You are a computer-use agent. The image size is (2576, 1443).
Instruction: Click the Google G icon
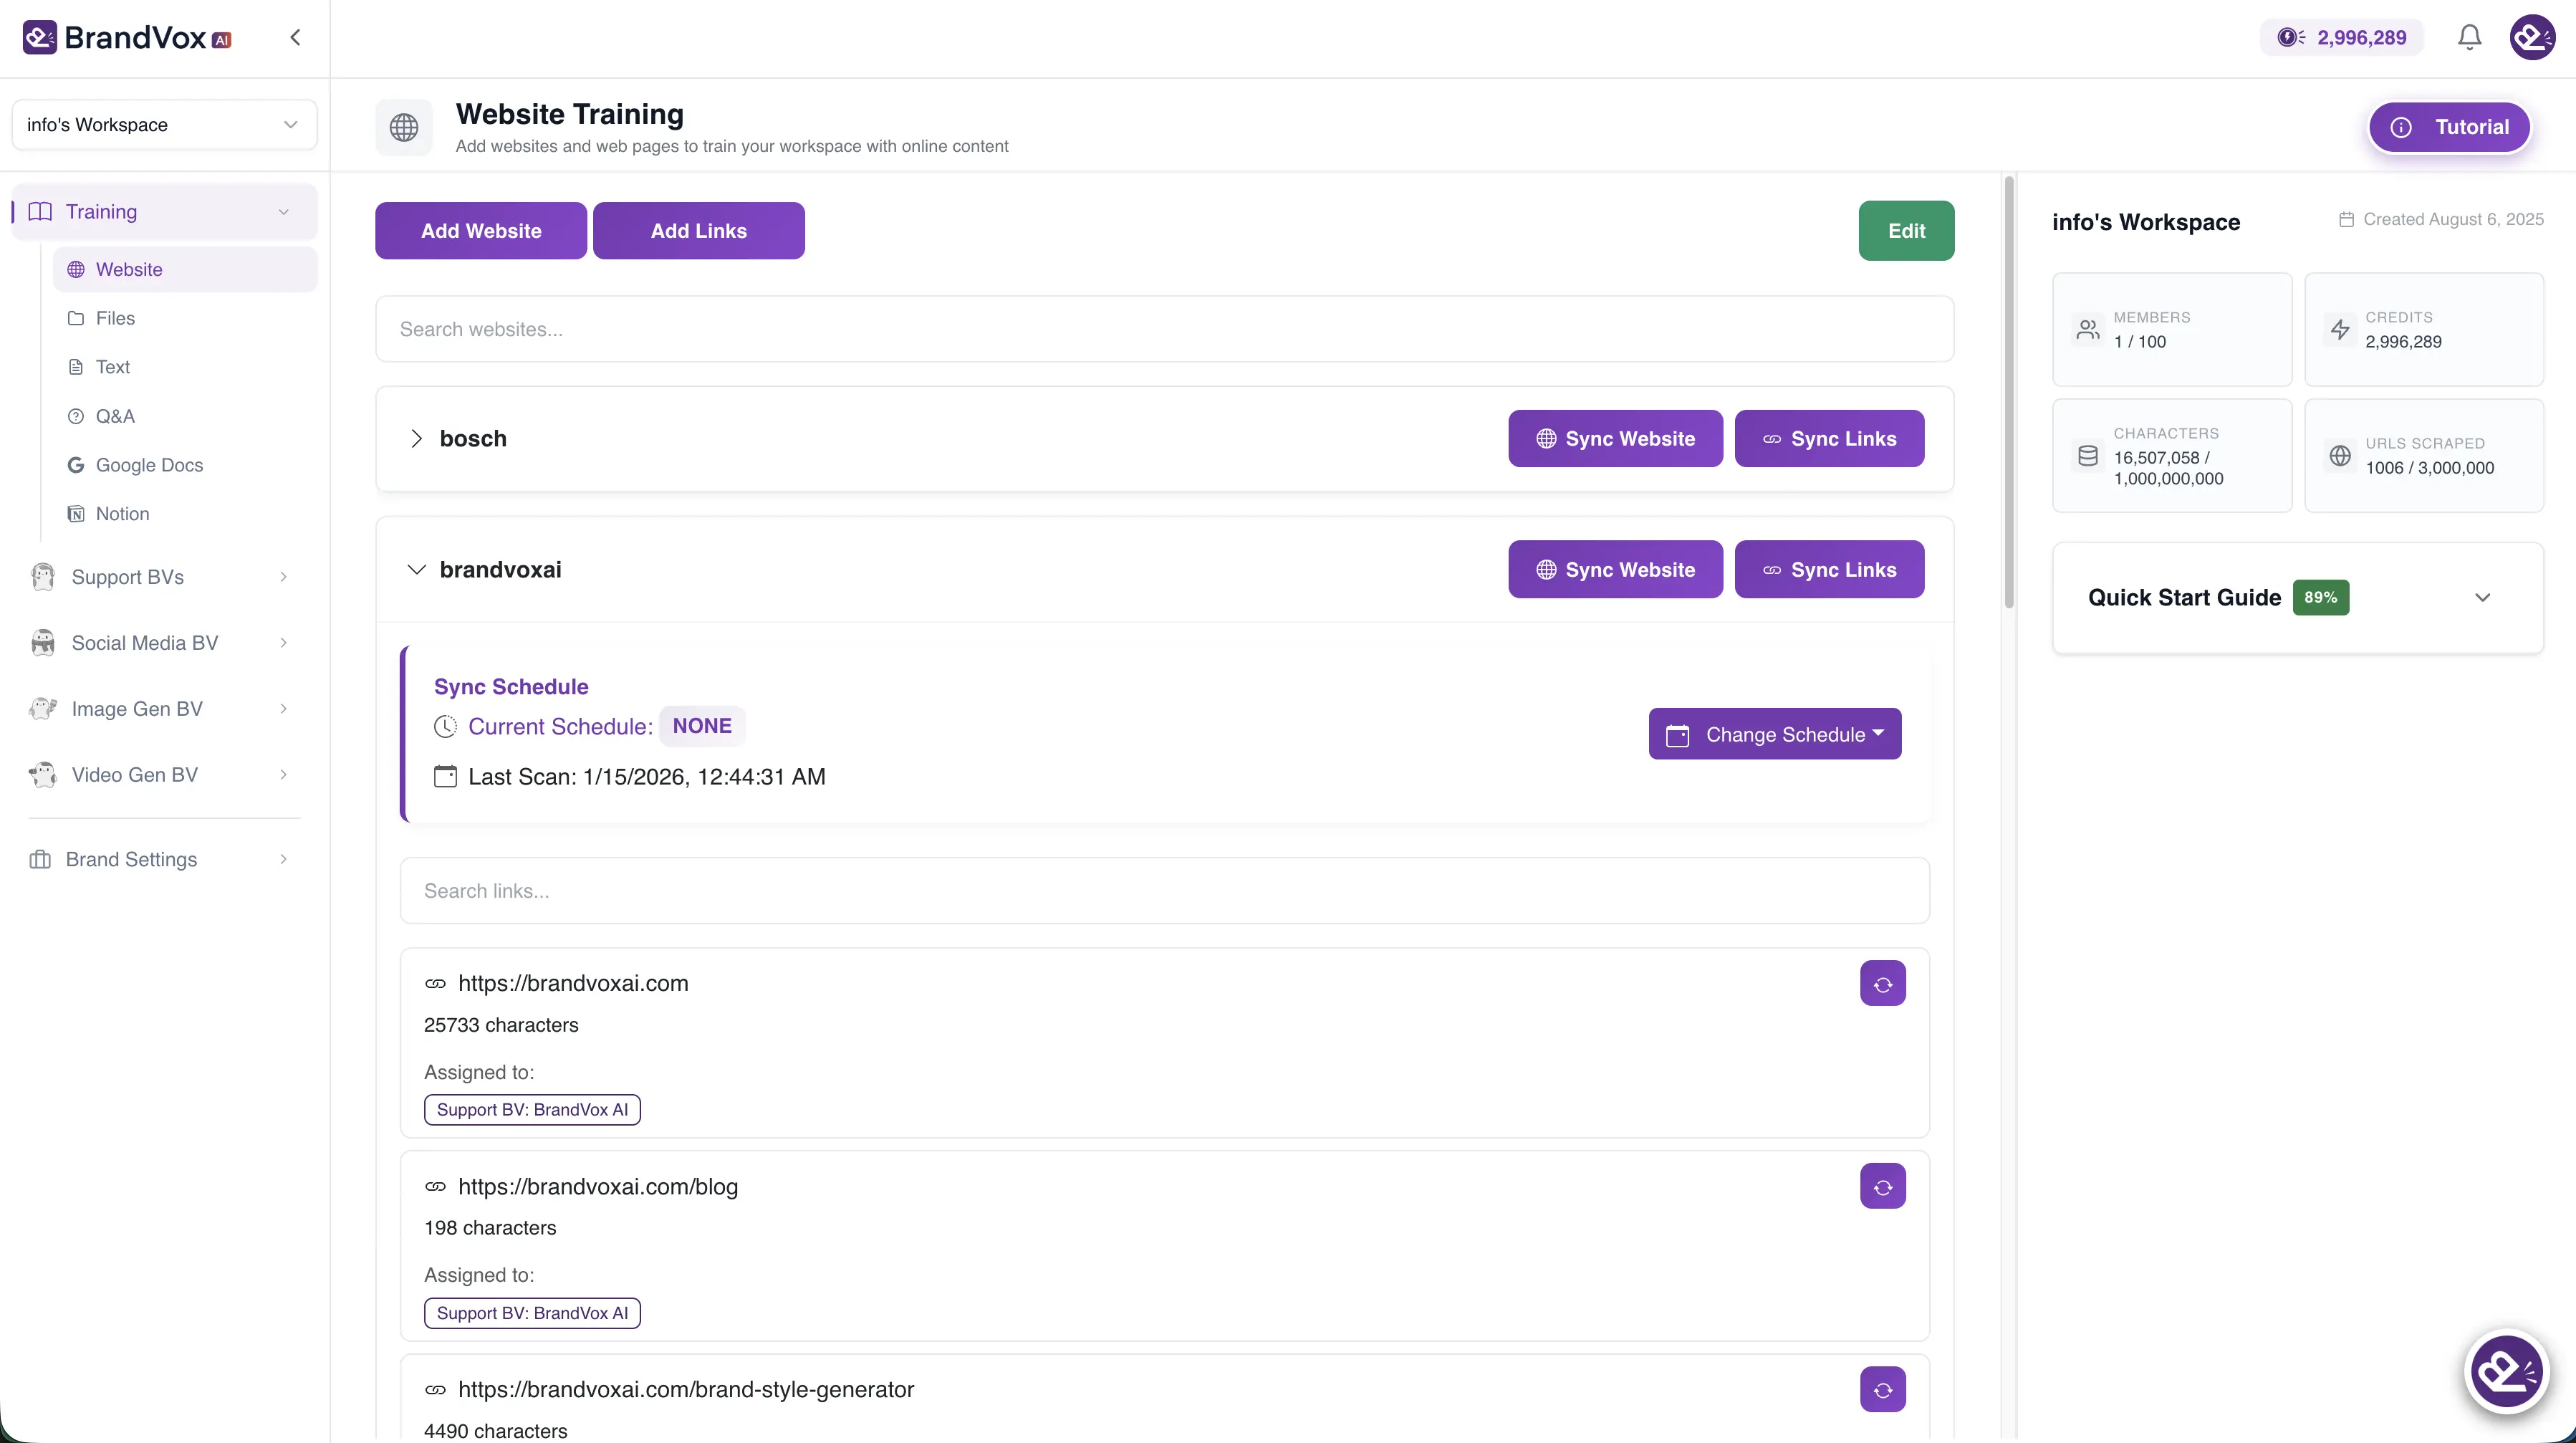76,465
